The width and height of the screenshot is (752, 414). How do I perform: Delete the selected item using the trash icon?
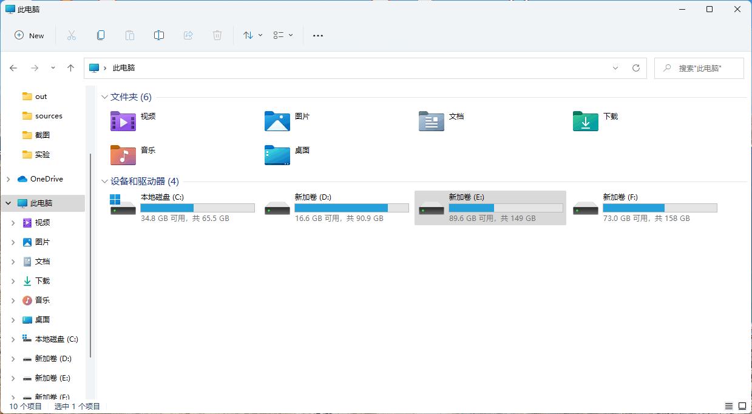click(x=217, y=35)
